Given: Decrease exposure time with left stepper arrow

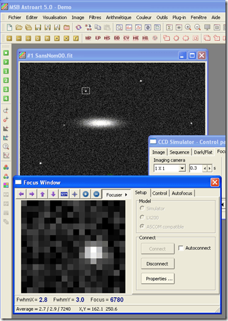Looking at the screenshot, I should tap(205, 168).
